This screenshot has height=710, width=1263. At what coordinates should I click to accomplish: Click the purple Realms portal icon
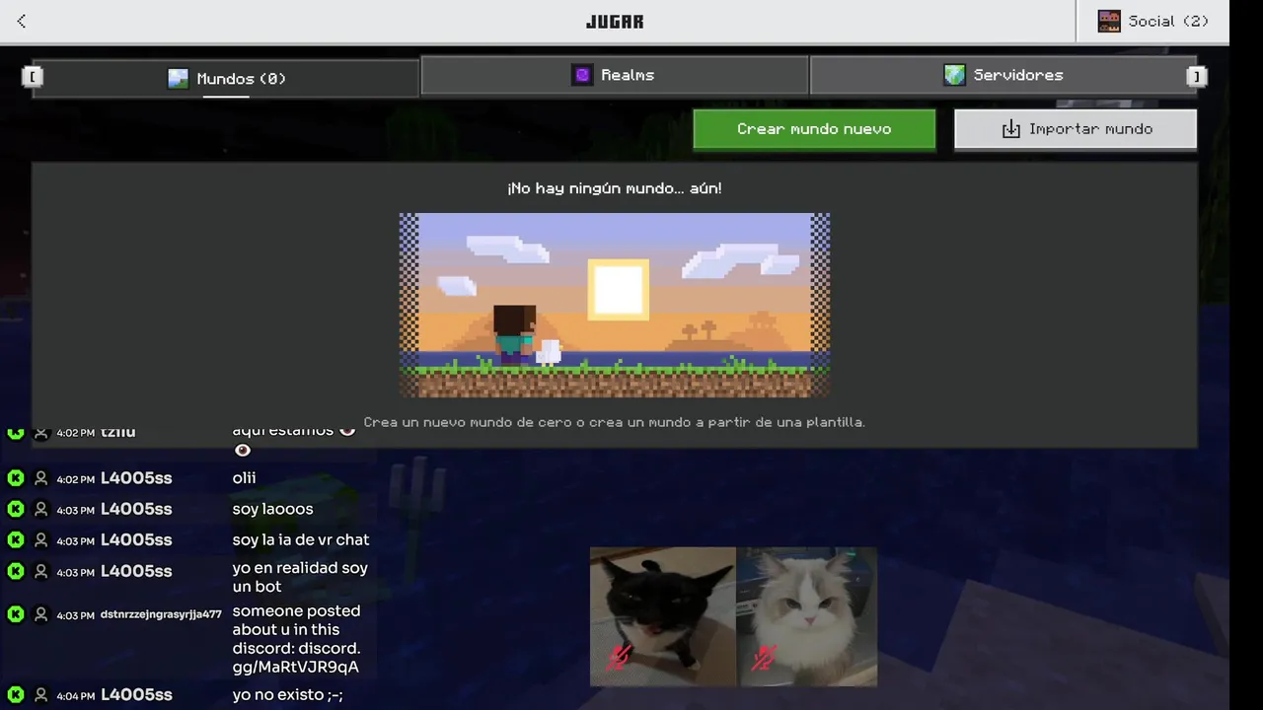click(582, 75)
